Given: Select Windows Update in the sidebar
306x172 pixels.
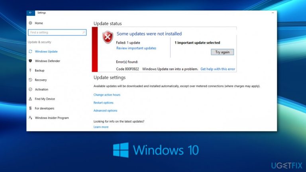Looking at the screenshot, I should click(x=46, y=51).
